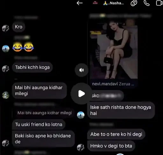Start a video call with camera icon

tap(159, 3)
